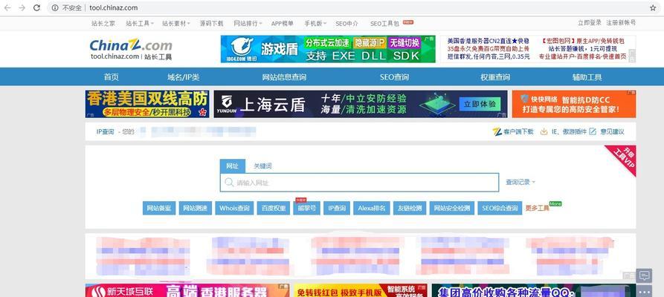
Task: Click the 免转钱红包 banner ad
Action: 361,290
